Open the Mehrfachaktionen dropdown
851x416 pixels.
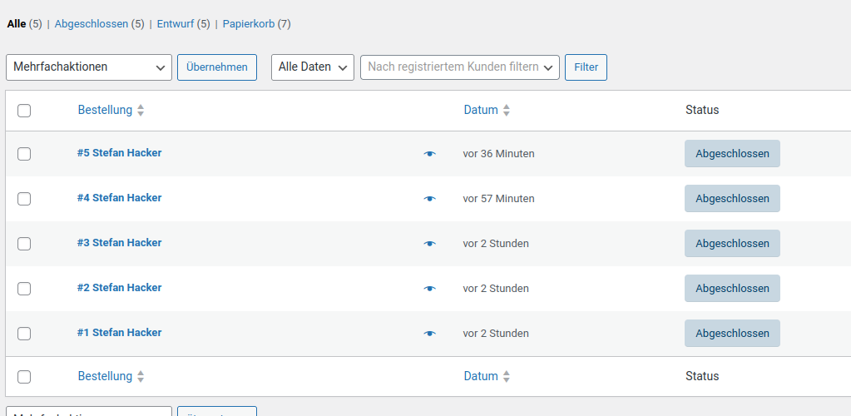coord(89,67)
